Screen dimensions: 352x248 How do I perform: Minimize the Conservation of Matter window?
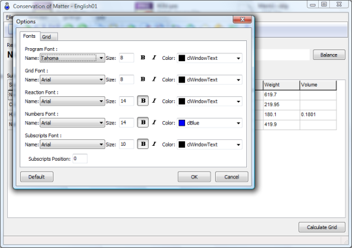313,5
